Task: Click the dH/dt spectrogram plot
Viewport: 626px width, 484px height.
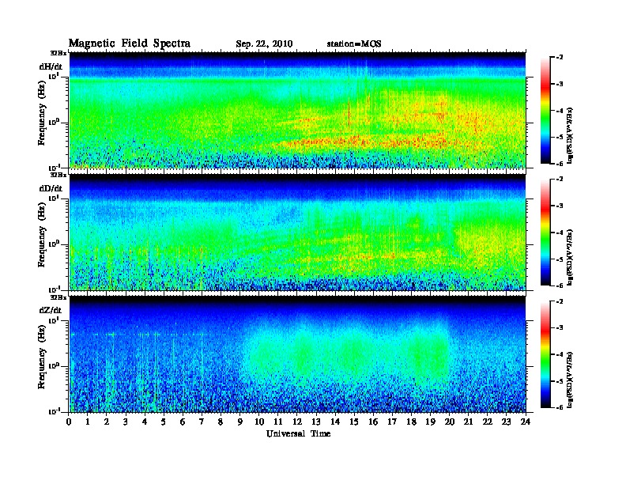Action: tap(297, 110)
